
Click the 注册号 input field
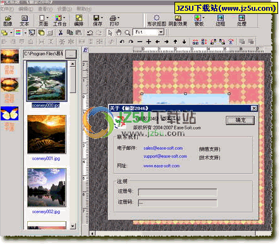point(178,192)
